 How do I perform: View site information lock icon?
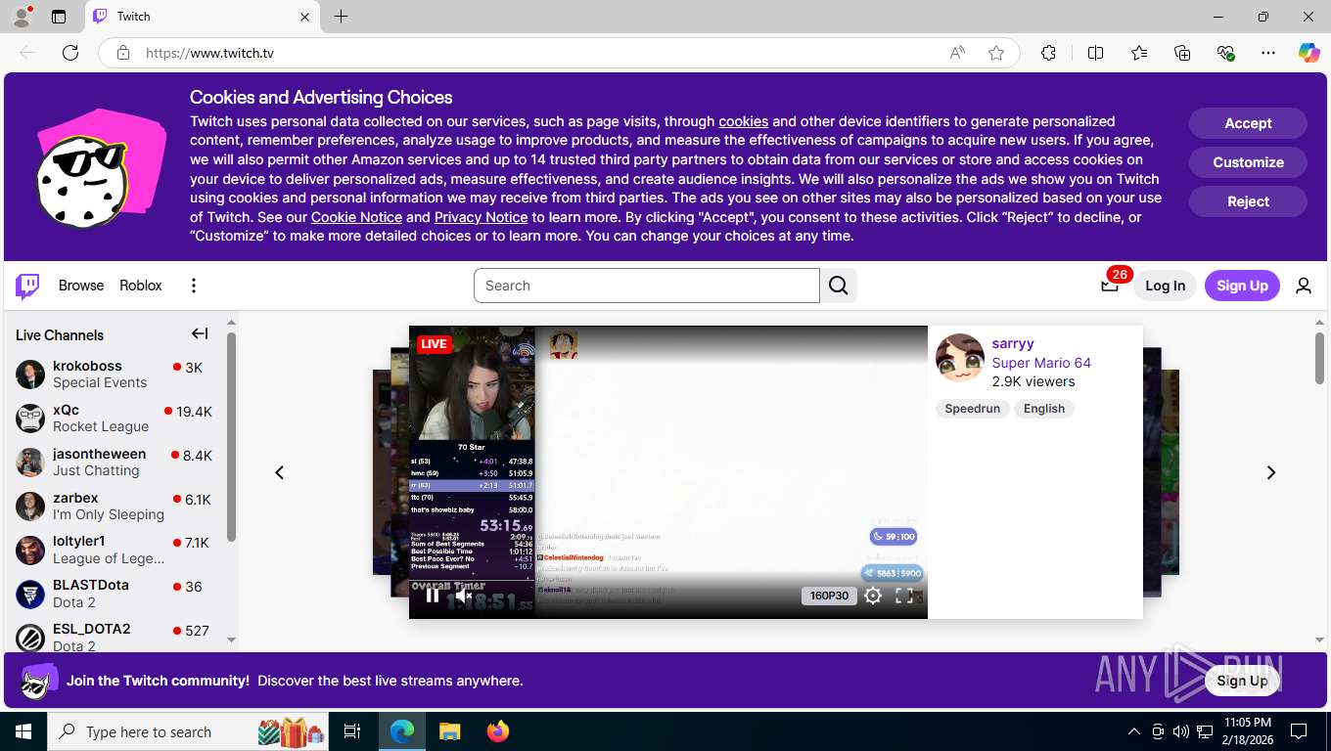click(122, 53)
